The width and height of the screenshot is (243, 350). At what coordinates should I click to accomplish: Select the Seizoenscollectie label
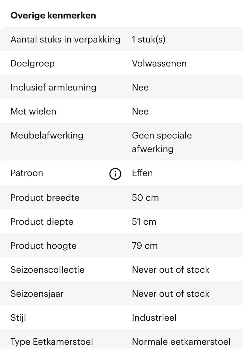[47, 270]
